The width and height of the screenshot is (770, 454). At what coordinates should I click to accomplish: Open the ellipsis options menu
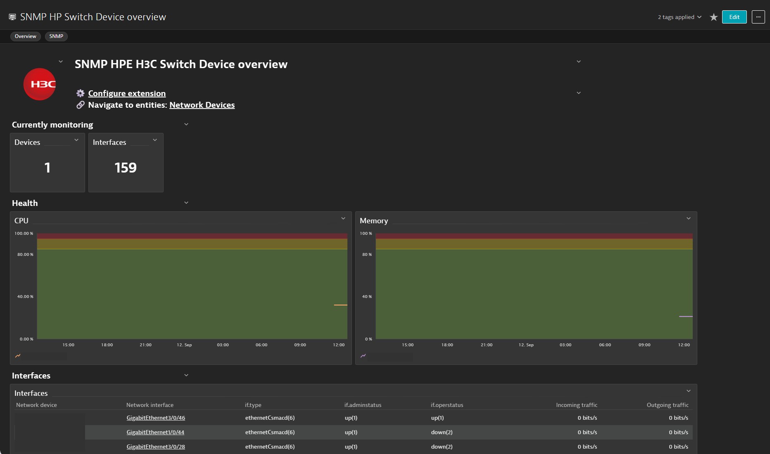758,17
